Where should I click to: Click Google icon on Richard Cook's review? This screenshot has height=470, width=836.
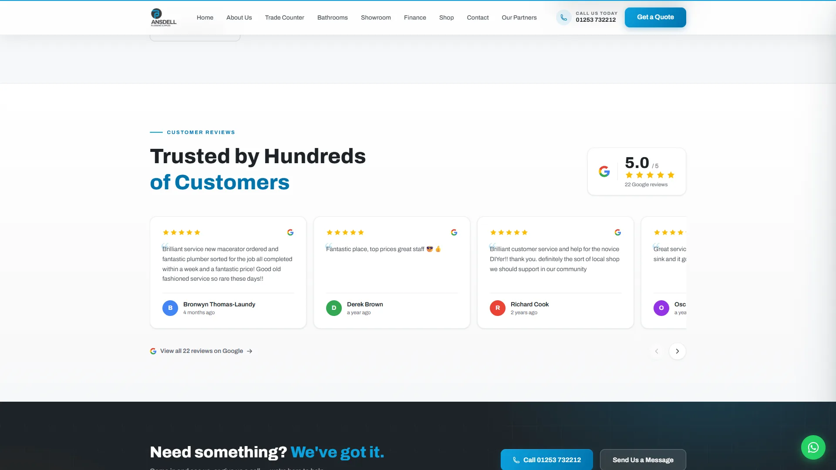click(618, 232)
